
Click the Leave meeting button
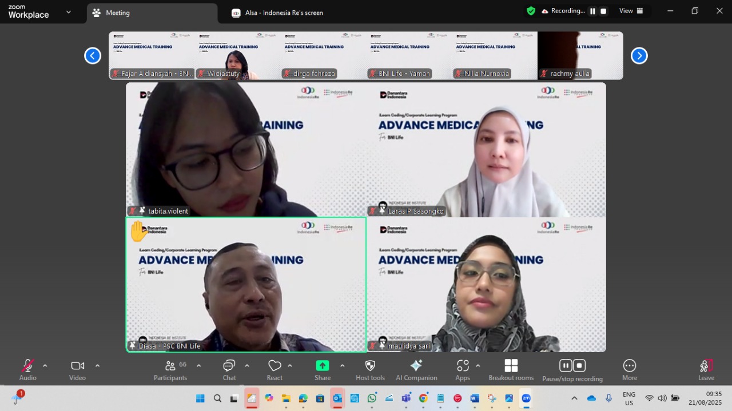click(x=706, y=370)
